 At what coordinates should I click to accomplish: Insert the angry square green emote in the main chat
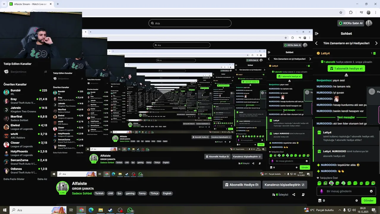tap(325, 183)
